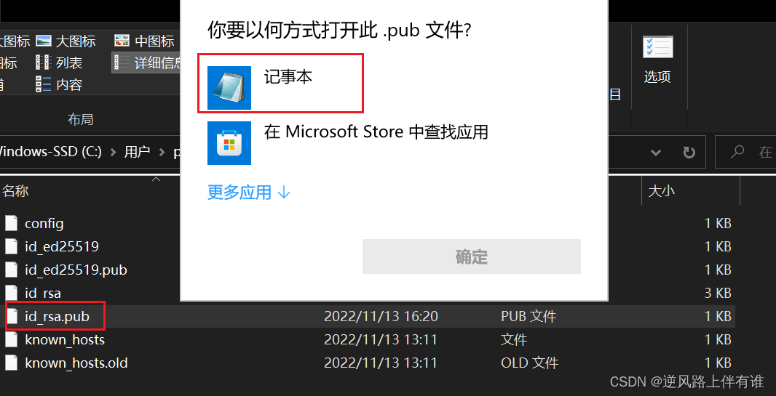Select the known_hosts.old file
Viewport: 776px width, 396px height.
tap(76, 363)
